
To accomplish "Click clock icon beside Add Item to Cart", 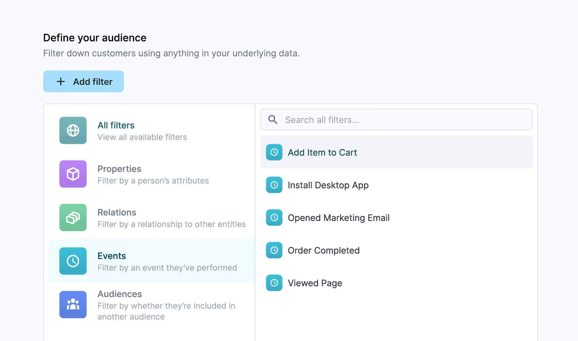I will 274,152.
